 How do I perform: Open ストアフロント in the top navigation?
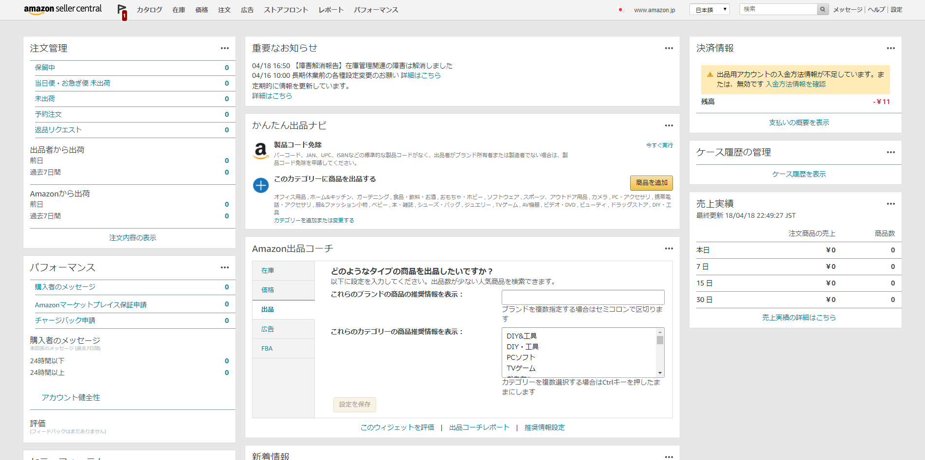(286, 9)
